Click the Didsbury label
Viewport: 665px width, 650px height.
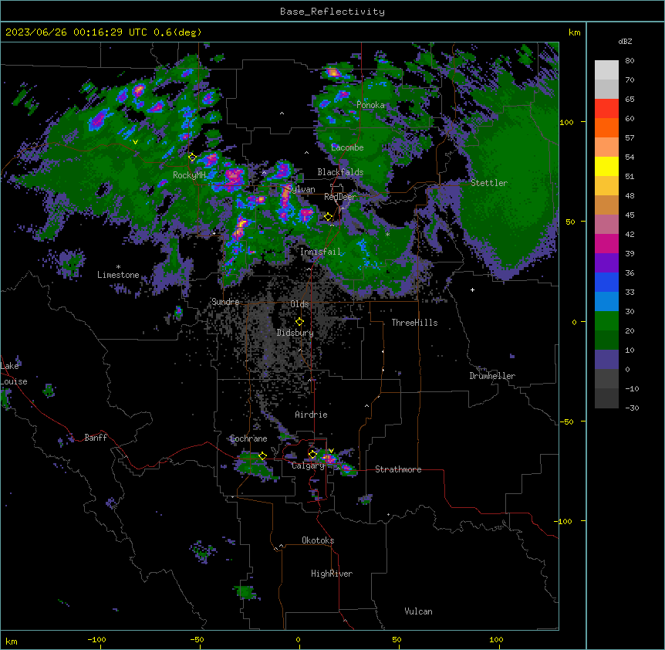(x=295, y=333)
